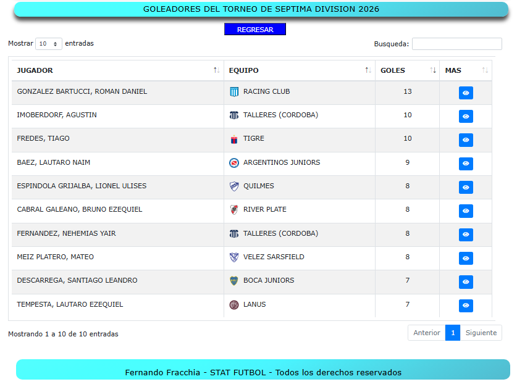Select CABRAL GALEANO, BRUNO EZEQUIEL name

click(x=80, y=209)
